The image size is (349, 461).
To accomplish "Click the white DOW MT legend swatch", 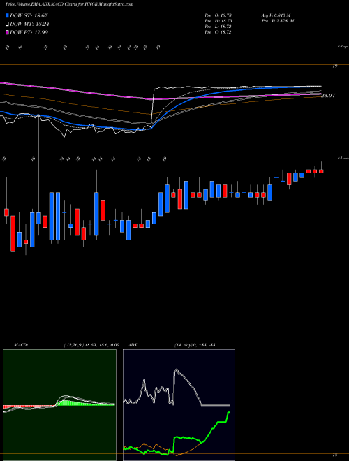I will [8, 24].
